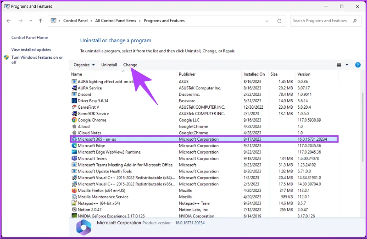Select Visual C++ 2015-2022 Redistributable (x64) entry
Image resolution: width=367 pixels, height=239 pixels.
point(126,178)
